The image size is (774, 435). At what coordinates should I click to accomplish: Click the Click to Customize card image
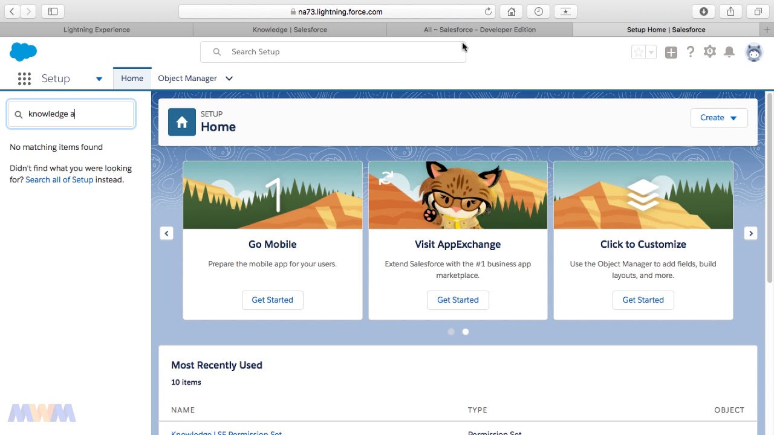click(x=643, y=195)
